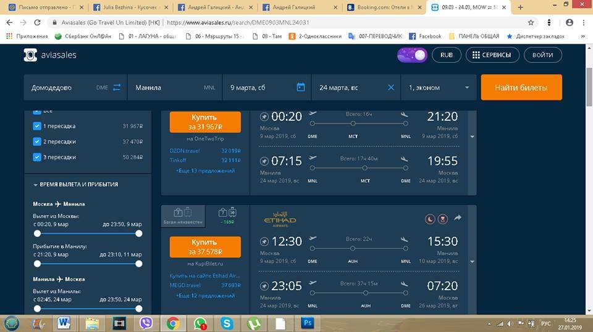This screenshot has width=593, height=332.
Task: Open the Chrome profile icon
Action: point(570,23)
